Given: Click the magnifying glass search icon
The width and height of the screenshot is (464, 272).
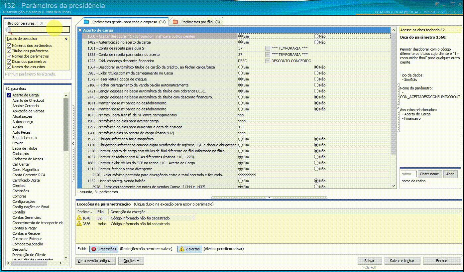Looking at the screenshot, I should (x=9, y=31).
